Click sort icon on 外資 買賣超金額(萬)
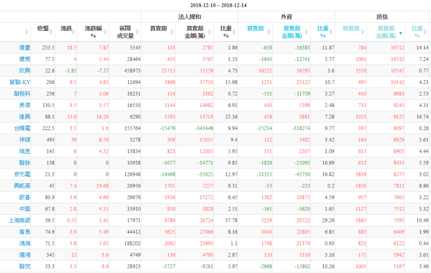This screenshot has height=273, width=431. [307, 32]
